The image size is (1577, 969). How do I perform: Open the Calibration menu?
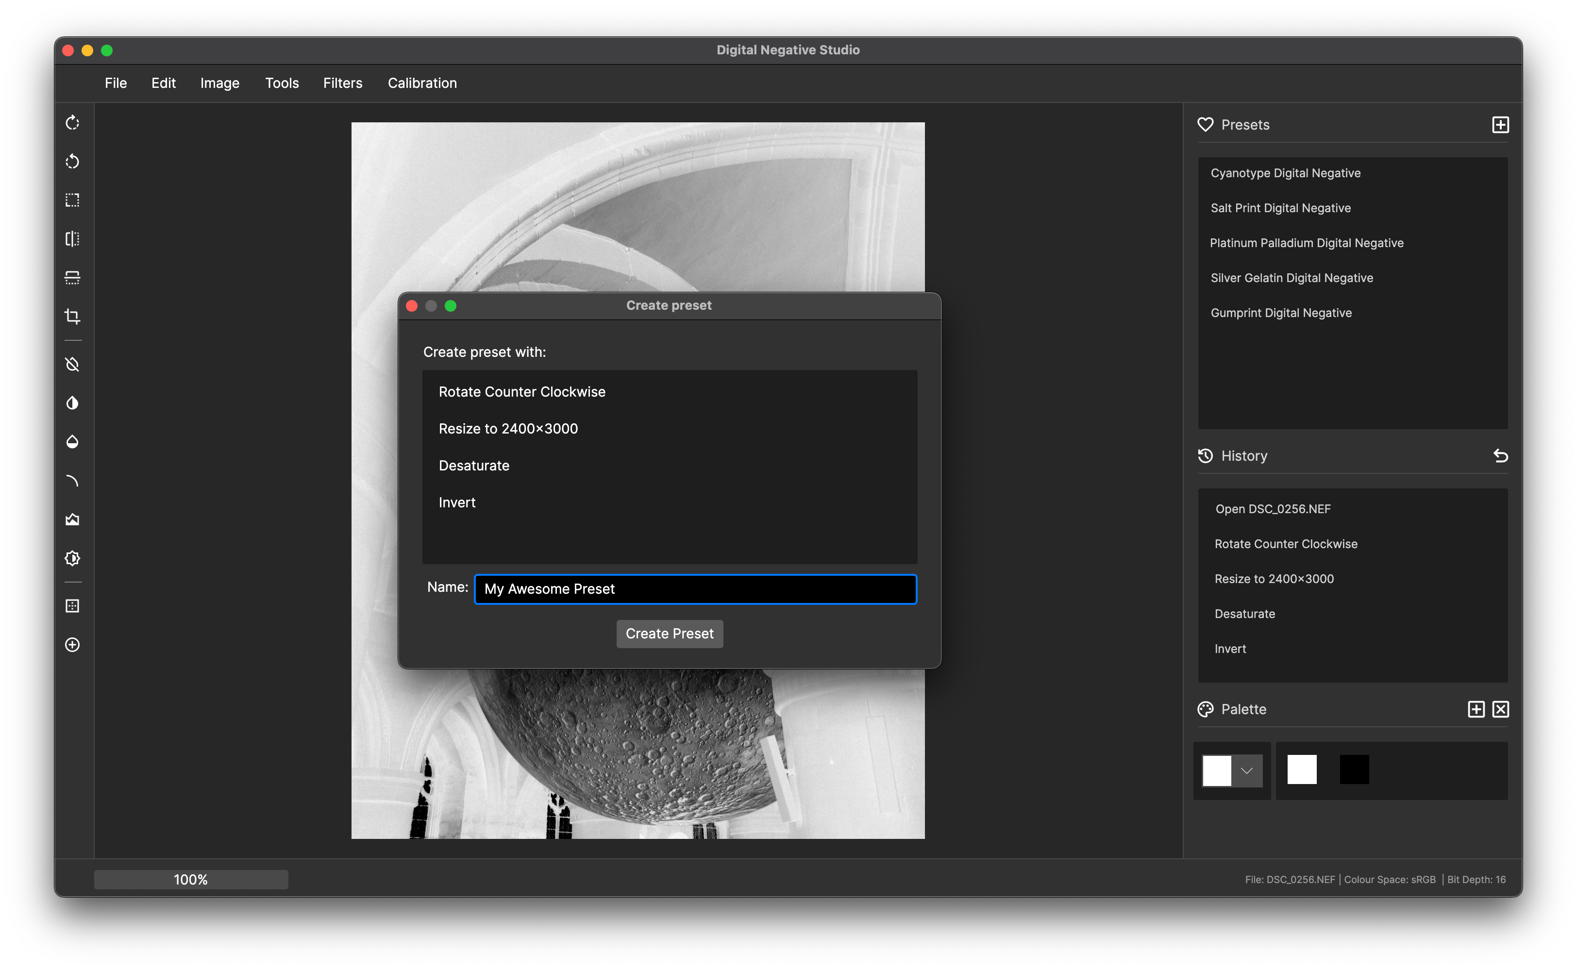421,83
